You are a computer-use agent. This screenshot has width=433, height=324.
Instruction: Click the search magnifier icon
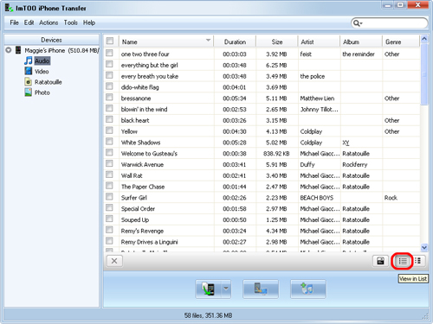coord(357,23)
